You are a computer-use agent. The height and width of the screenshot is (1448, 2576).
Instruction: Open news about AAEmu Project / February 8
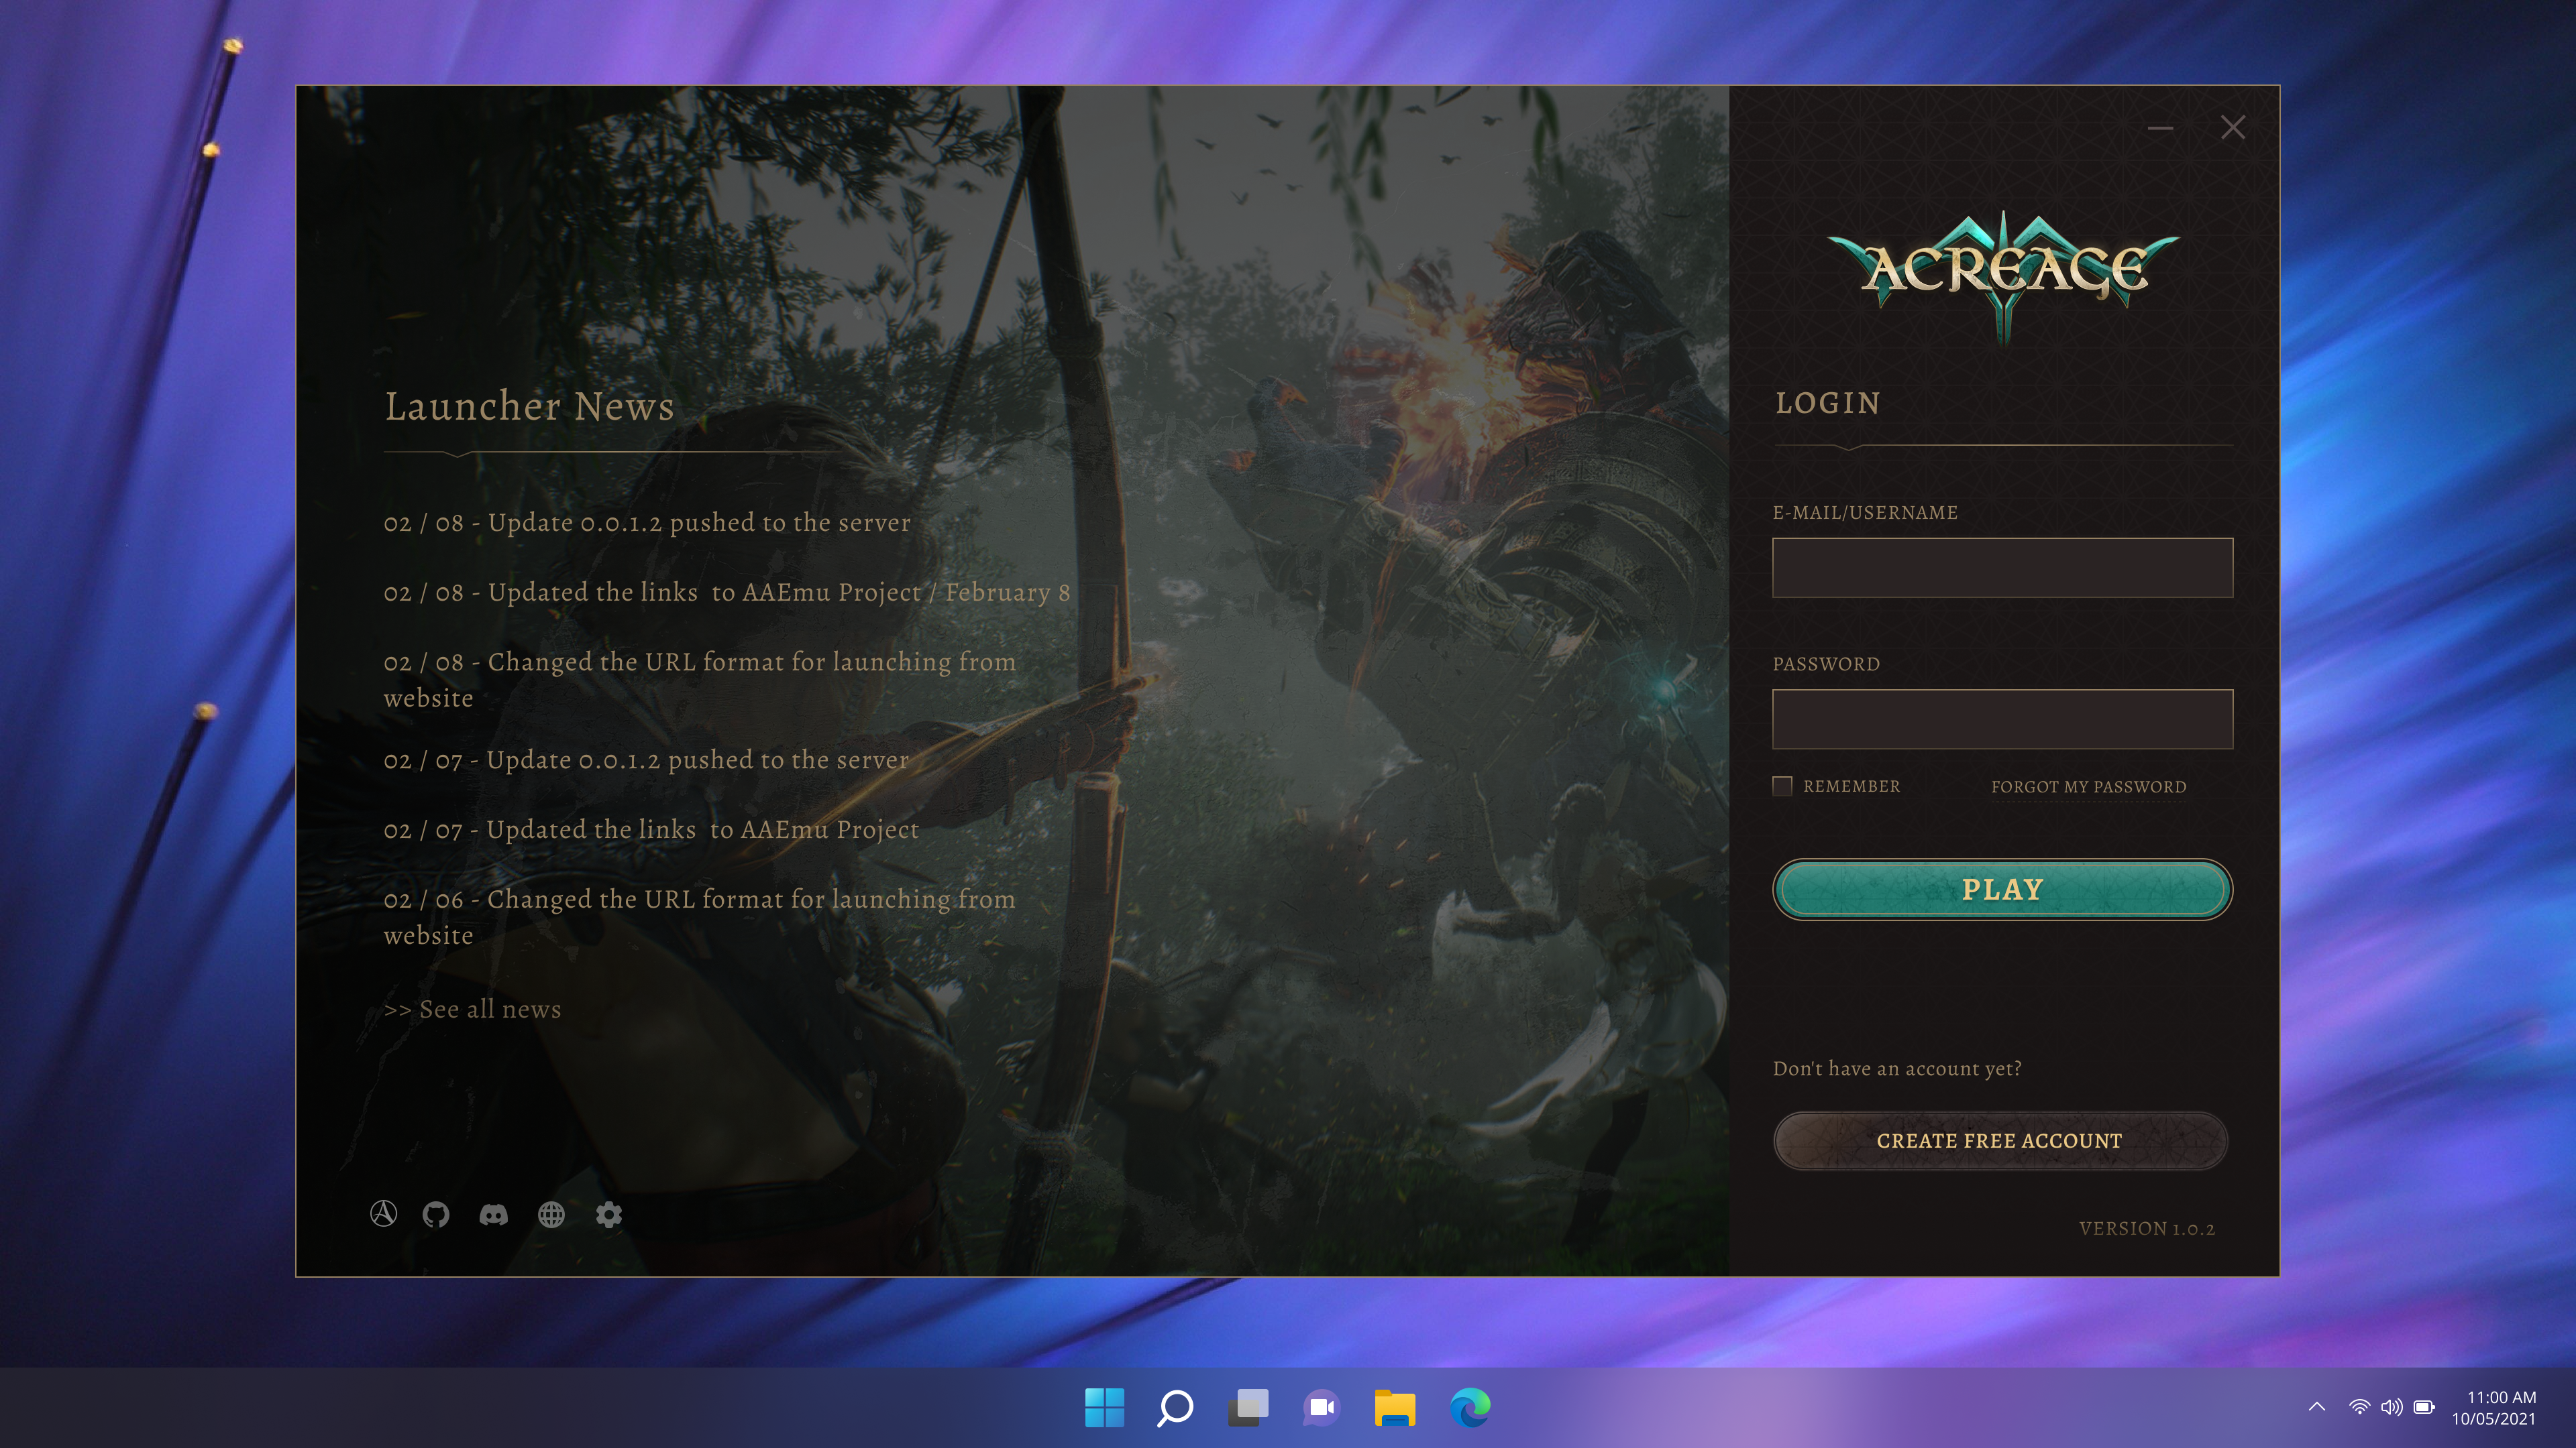[727, 593]
